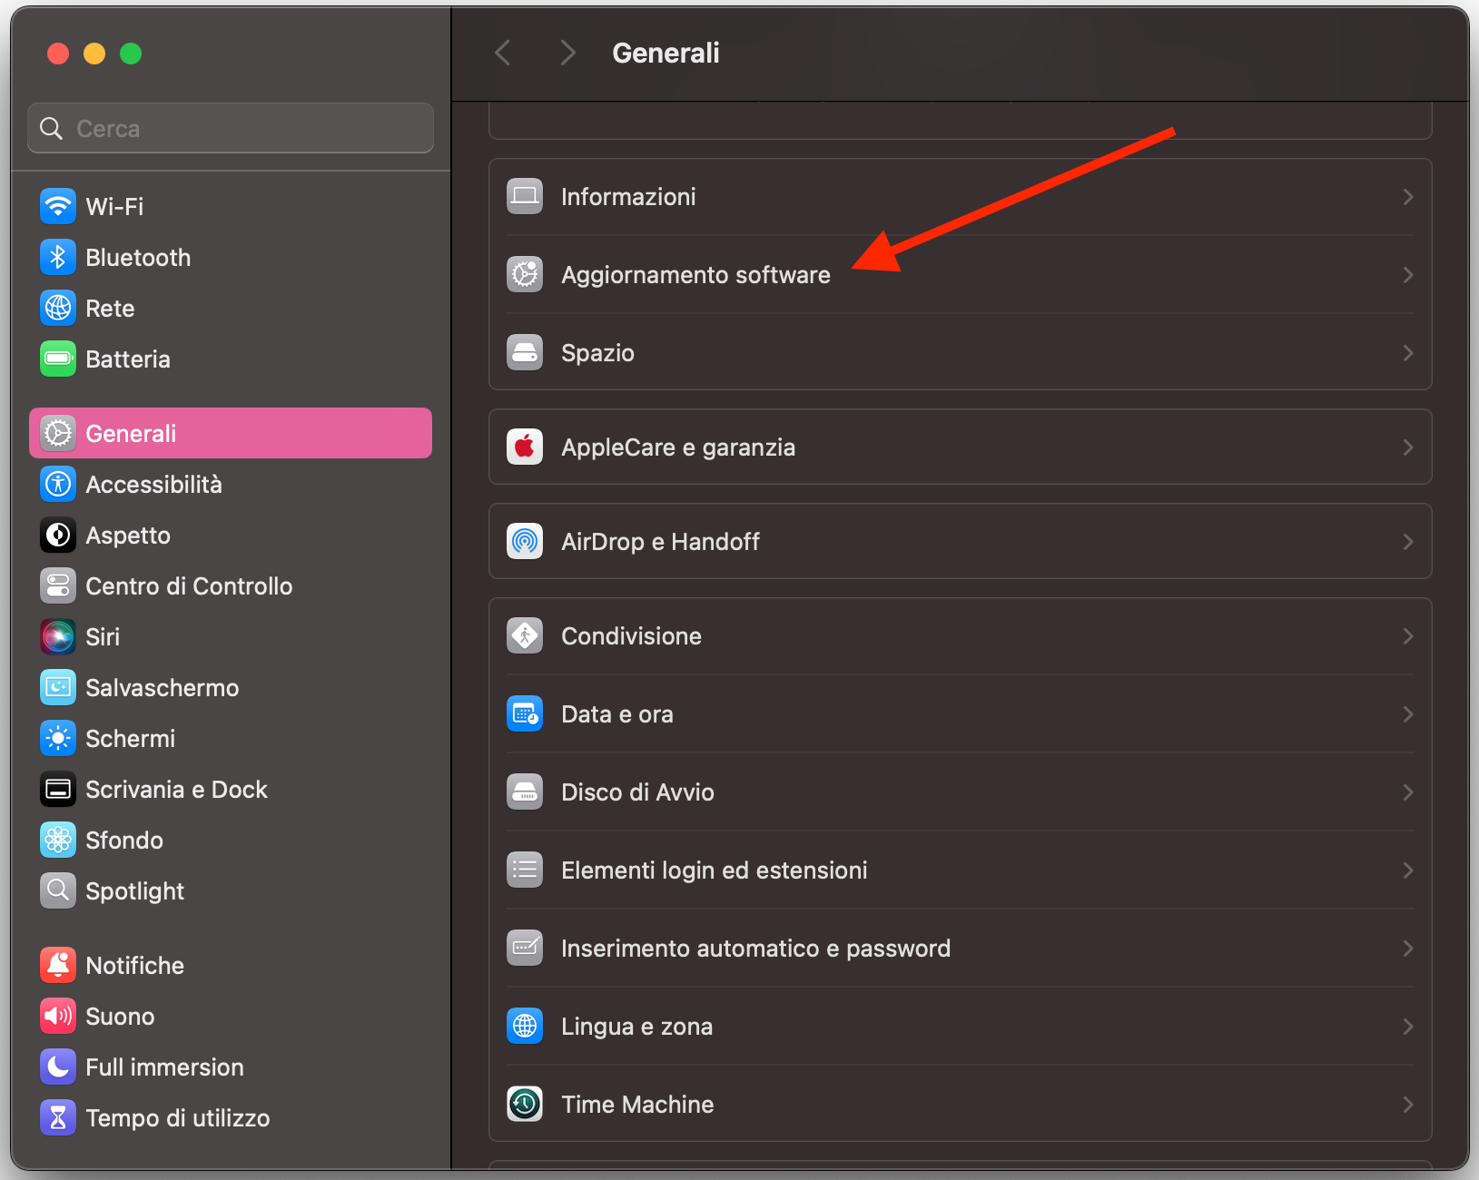Screen dimensions: 1479x1180
Task: Click the Bluetooth icon in the sidebar
Action: [57, 257]
